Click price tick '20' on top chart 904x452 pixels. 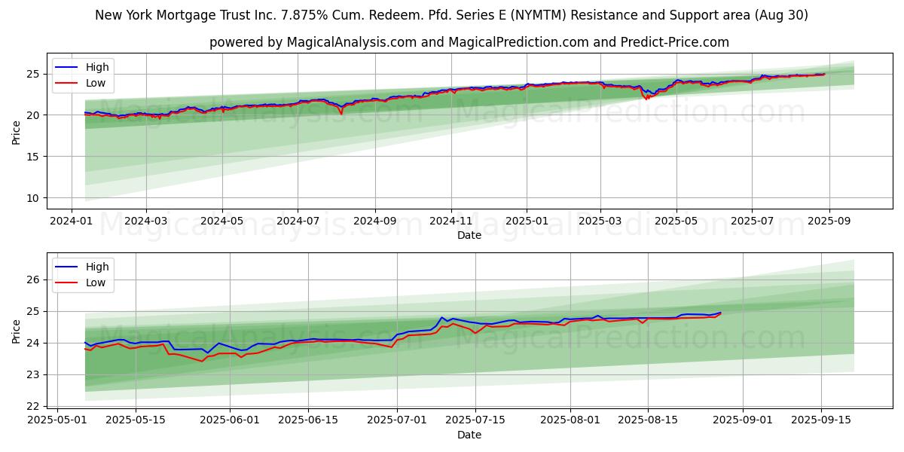[x=34, y=115]
